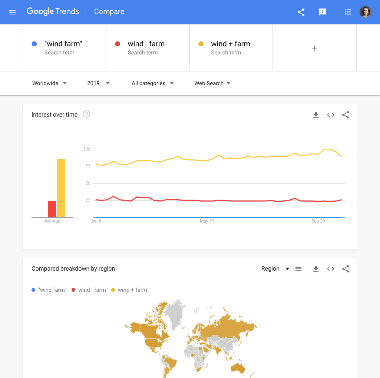Click Greenland on the world map
Image resolution: width=380 pixels, height=378 pixels.
pos(175,313)
